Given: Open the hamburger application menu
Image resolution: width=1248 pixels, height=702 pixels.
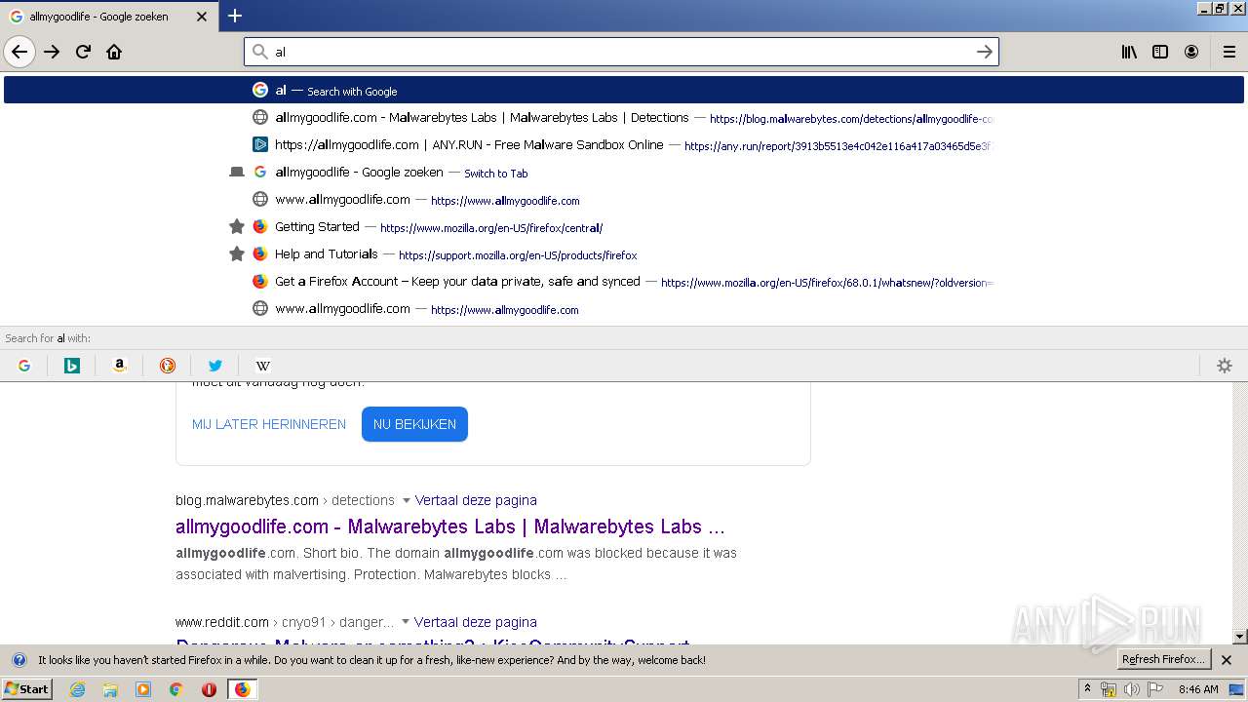Looking at the screenshot, I should coord(1229,52).
